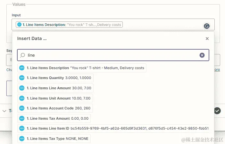Click Xero icon beside Line Items Tax Type
This screenshot has width=225, height=144.
22,139
